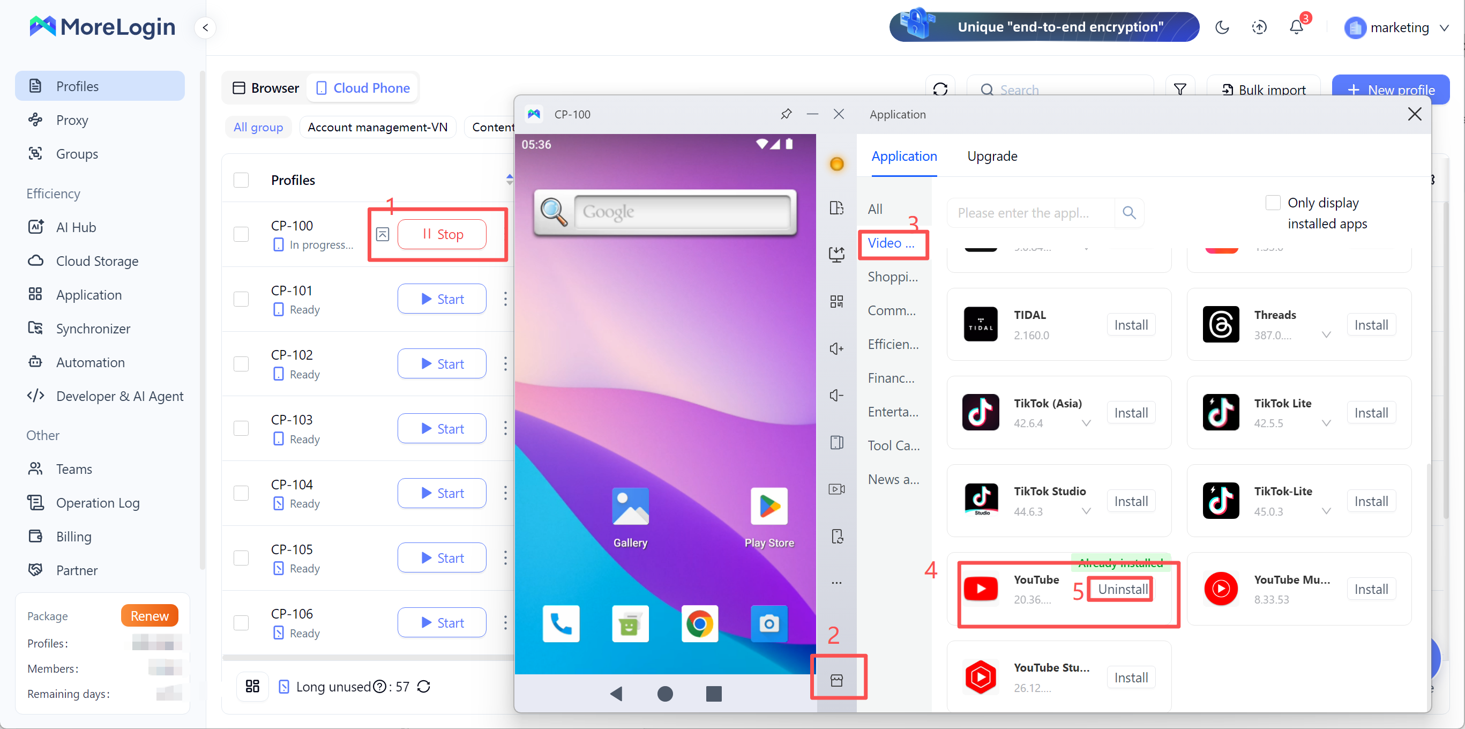
Task: Refresh the profile list
Action: click(x=940, y=90)
